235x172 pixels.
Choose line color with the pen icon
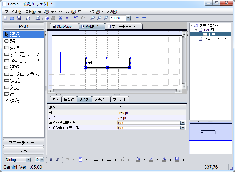click(x=151, y=160)
